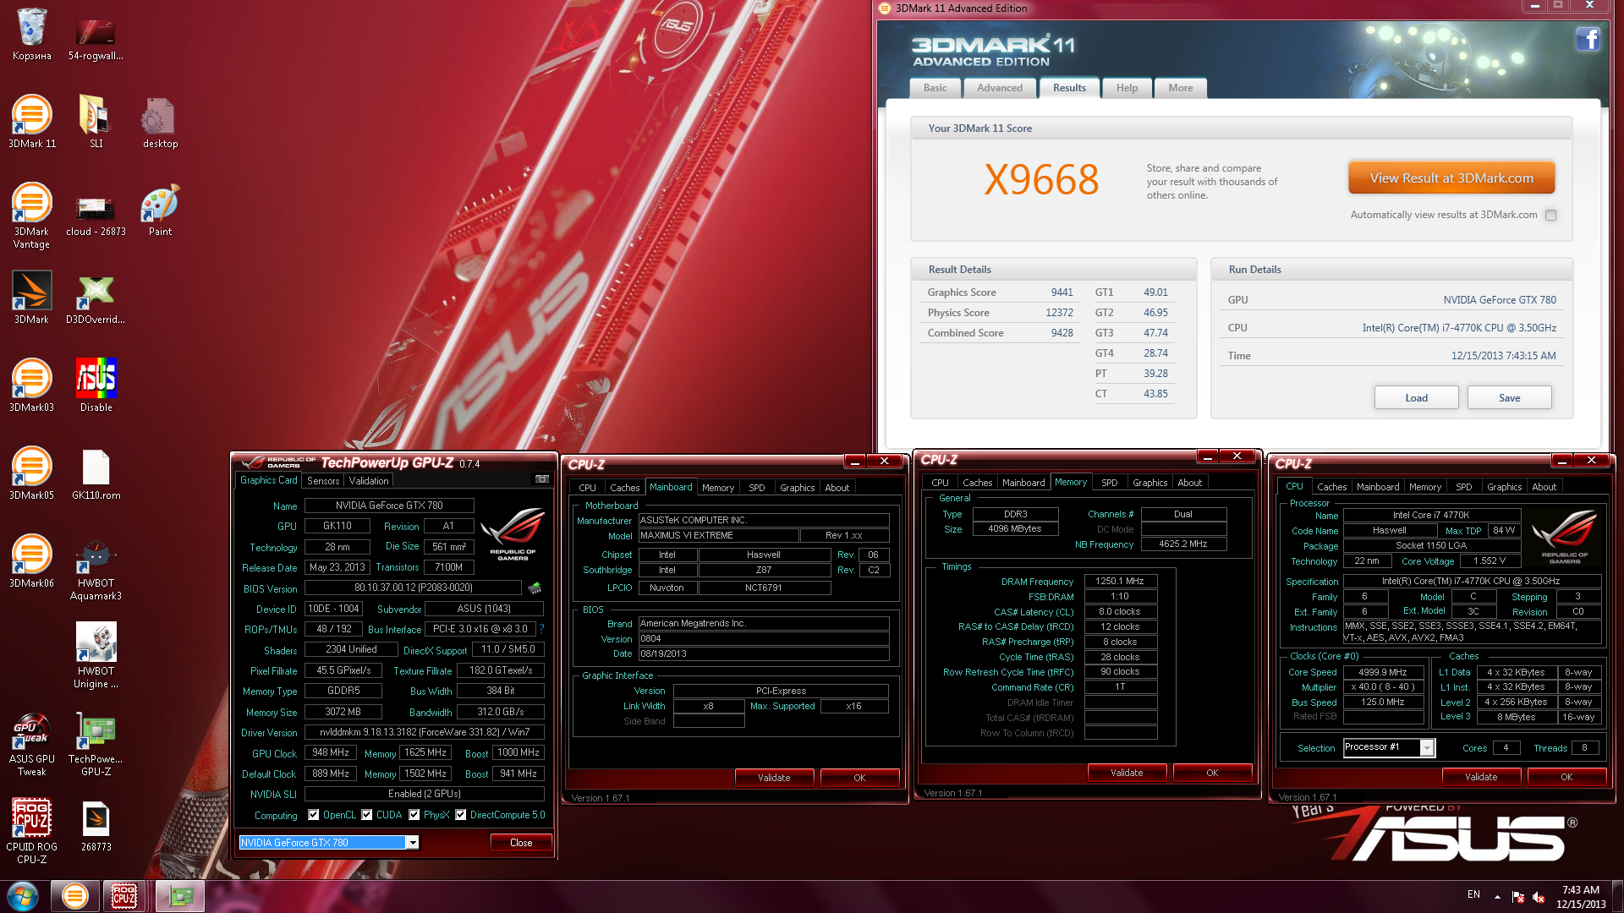This screenshot has height=913, width=1624.
Task: Open the SLI folder icon
Action: pyautogui.click(x=96, y=122)
